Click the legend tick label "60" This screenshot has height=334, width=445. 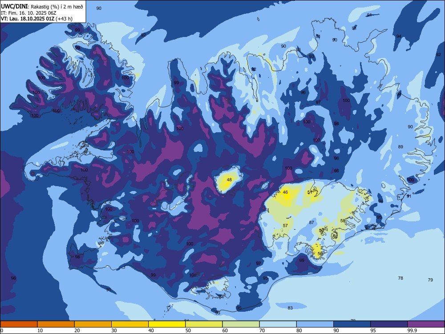click(x=225, y=330)
